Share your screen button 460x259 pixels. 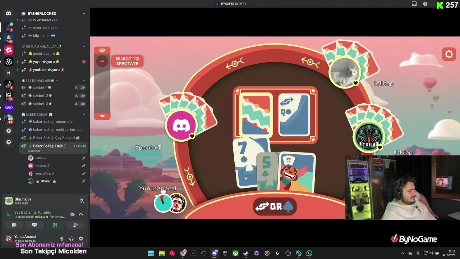(34, 225)
